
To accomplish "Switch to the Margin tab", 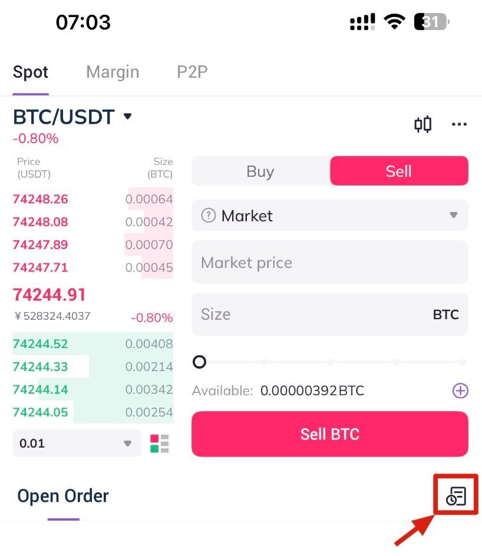I will tap(113, 72).
